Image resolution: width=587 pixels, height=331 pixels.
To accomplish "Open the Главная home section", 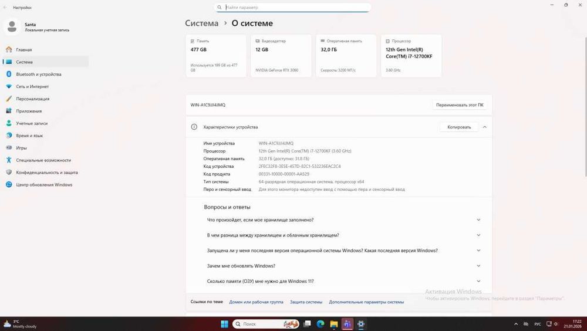I will (x=46, y=49).
